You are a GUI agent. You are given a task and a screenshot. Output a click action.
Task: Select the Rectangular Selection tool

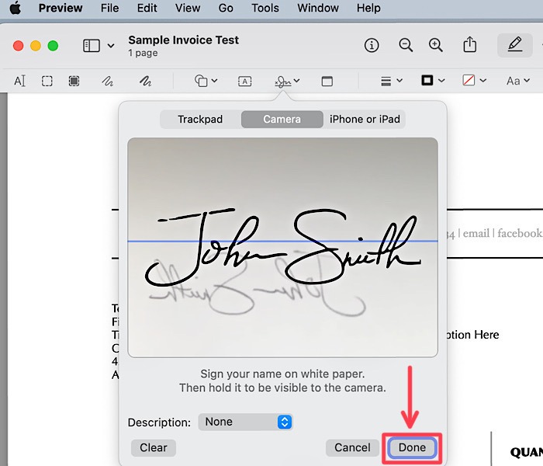point(47,81)
